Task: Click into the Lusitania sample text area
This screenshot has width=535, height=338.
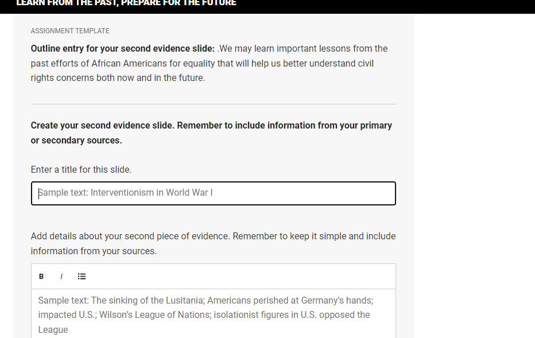Action: [213, 314]
